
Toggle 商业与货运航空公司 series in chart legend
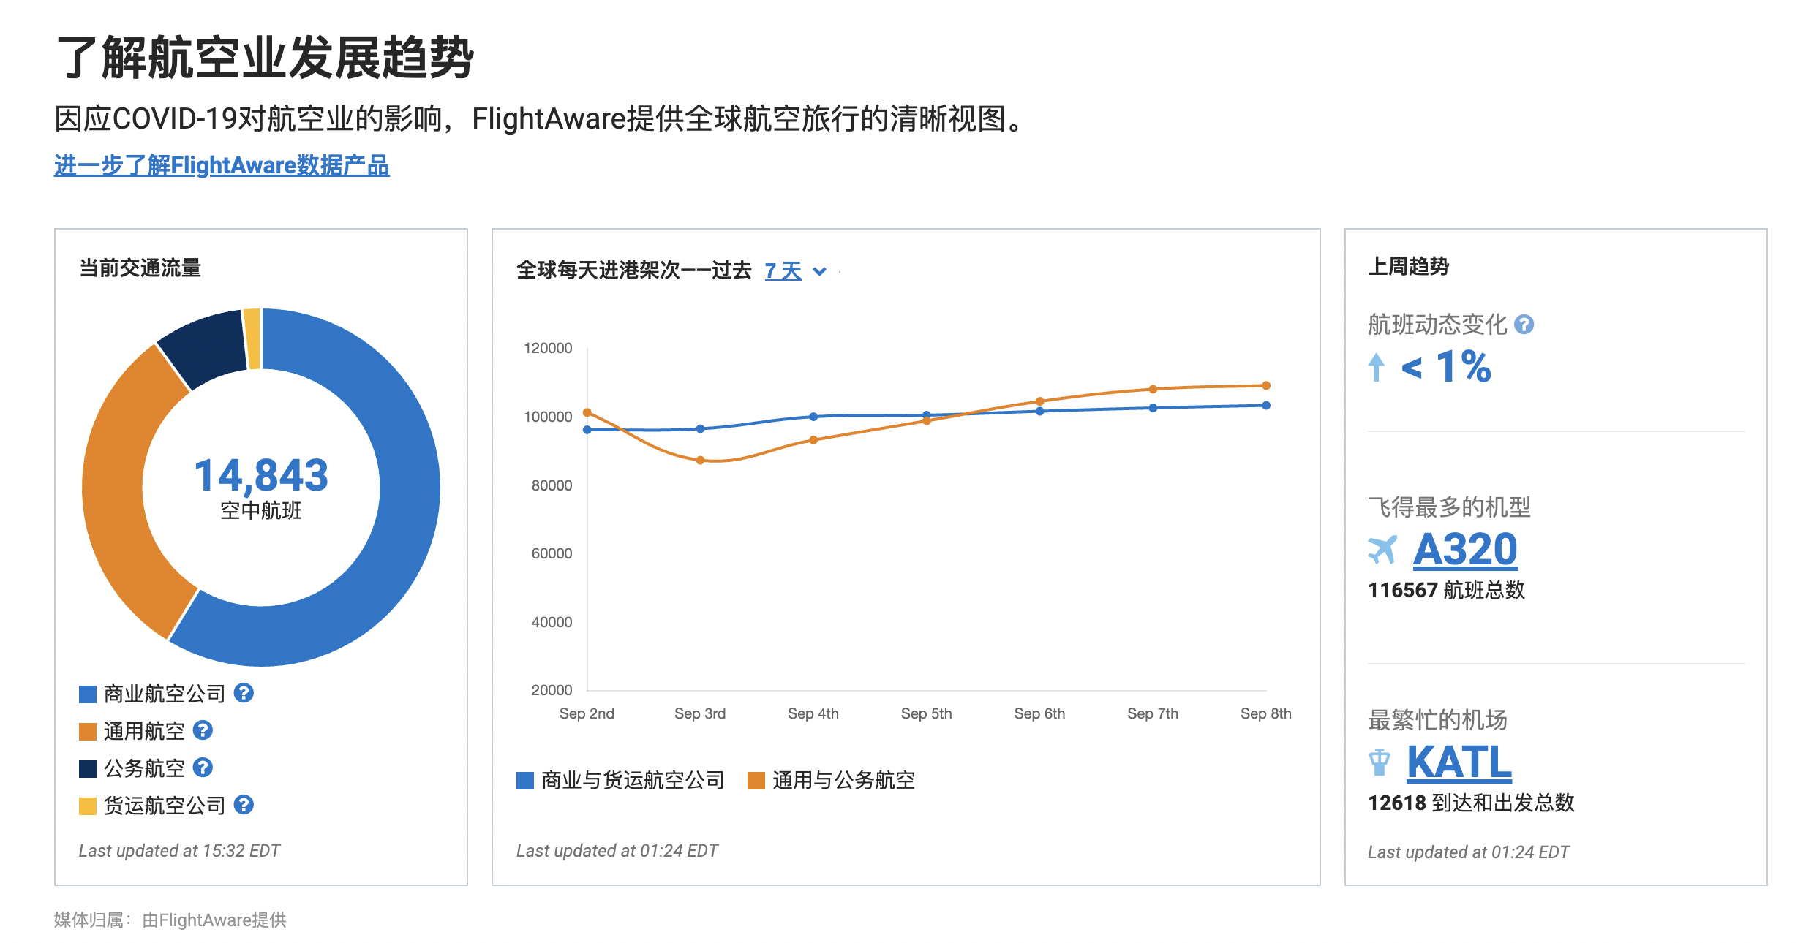tap(632, 781)
